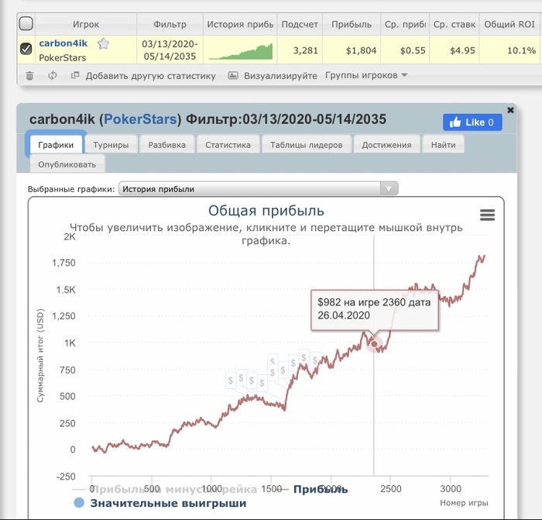Click the 3,281 count cell
542x520 pixels.
point(300,50)
